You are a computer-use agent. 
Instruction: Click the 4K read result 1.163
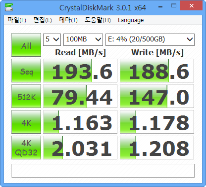point(80,122)
